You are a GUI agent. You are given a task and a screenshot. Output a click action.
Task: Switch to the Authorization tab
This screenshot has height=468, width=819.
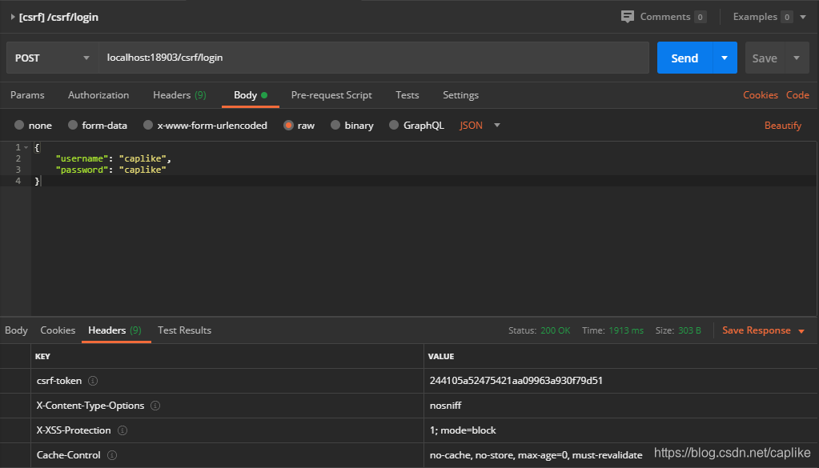click(98, 94)
